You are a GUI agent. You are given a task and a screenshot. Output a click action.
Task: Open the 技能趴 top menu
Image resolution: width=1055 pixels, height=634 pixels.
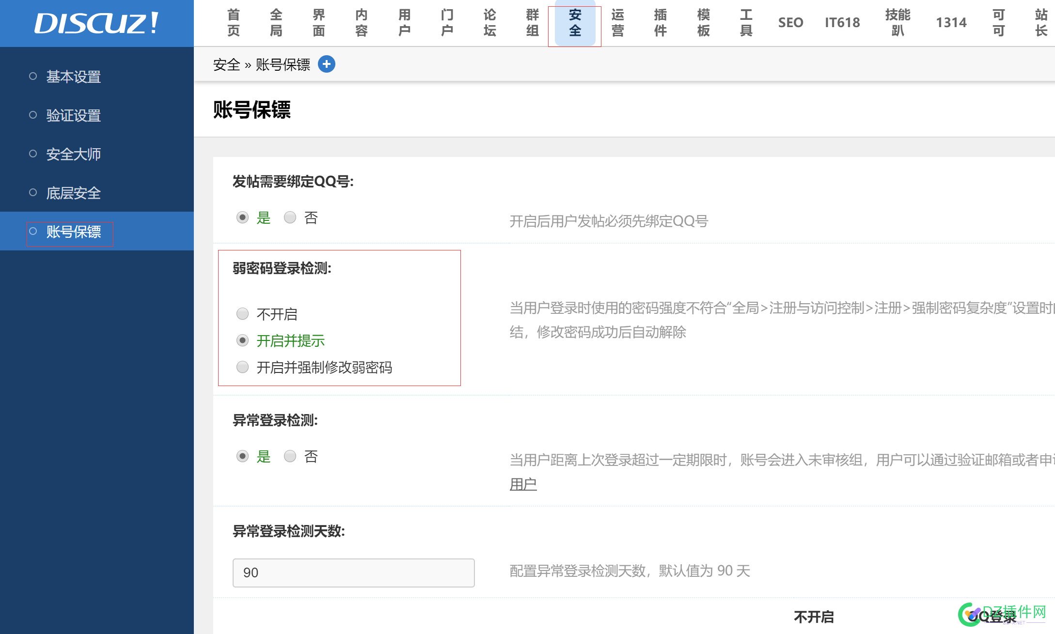pyautogui.click(x=898, y=23)
